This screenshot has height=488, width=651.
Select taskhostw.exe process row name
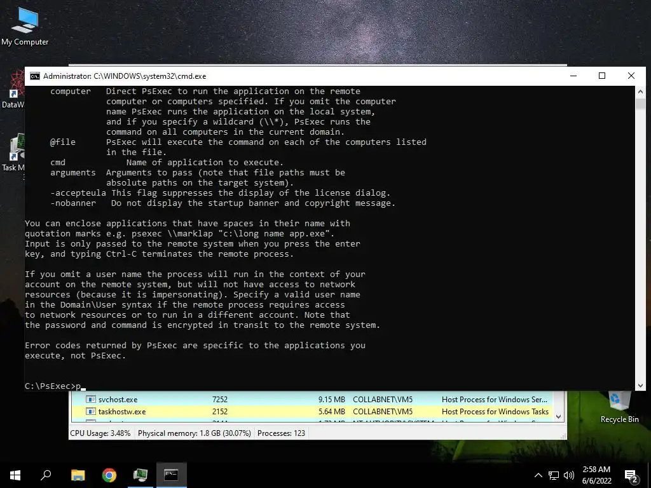[122, 412]
